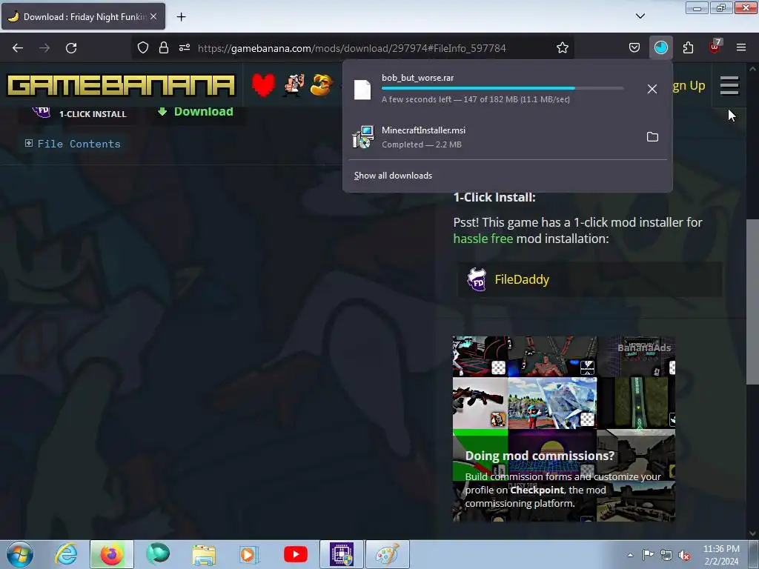This screenshot has width=759, height=569.
Task: Click Show all downloads
Action: (393, 176)
